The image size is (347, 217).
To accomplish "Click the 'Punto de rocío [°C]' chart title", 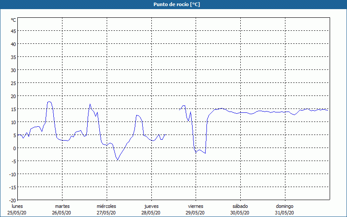I will pyautogui.click(x=173, y=4).
